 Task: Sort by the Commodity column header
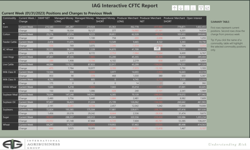tap(9, 18)
